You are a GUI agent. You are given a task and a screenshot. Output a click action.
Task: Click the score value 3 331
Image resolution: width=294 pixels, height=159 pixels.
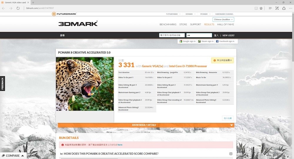tap(126, 65)
